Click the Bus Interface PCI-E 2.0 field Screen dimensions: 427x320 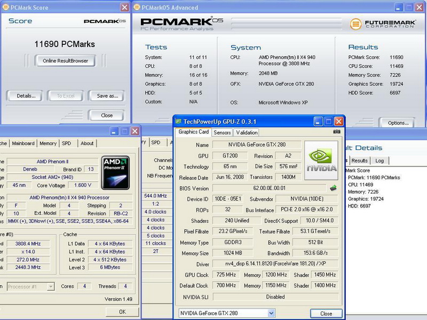click(307, 210)
